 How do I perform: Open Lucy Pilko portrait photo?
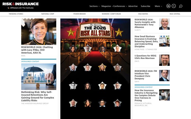click(39, 32)
